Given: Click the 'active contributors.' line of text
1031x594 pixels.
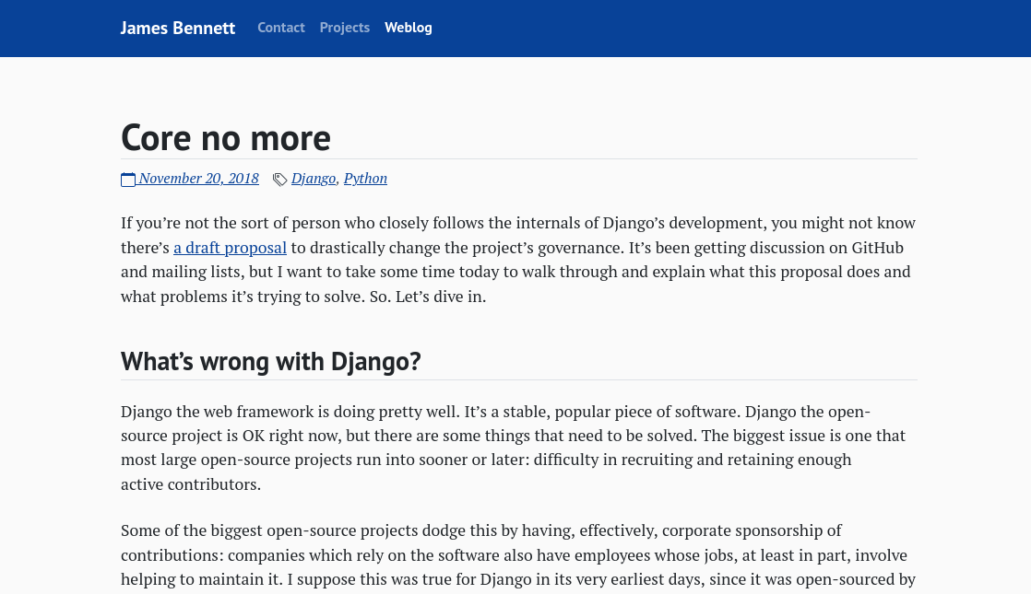Looking at the screenshot, I should [x=191, y=484].
